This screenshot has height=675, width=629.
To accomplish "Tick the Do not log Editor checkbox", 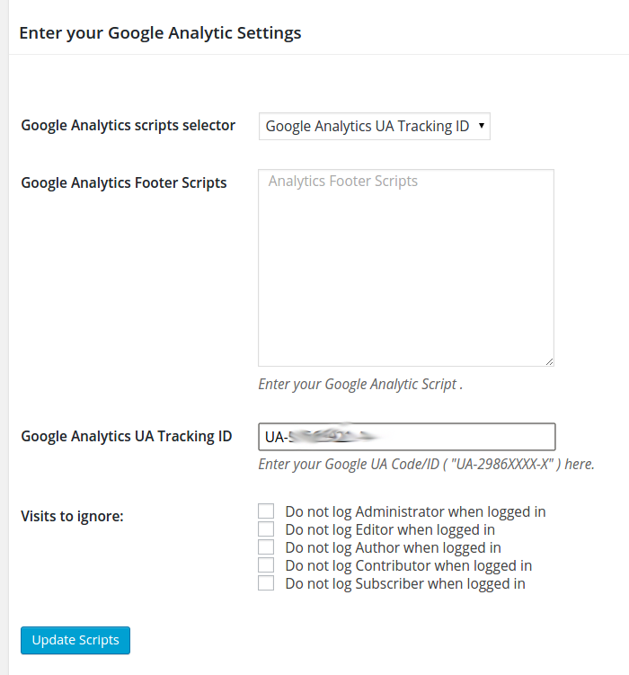I will (266, 529).
